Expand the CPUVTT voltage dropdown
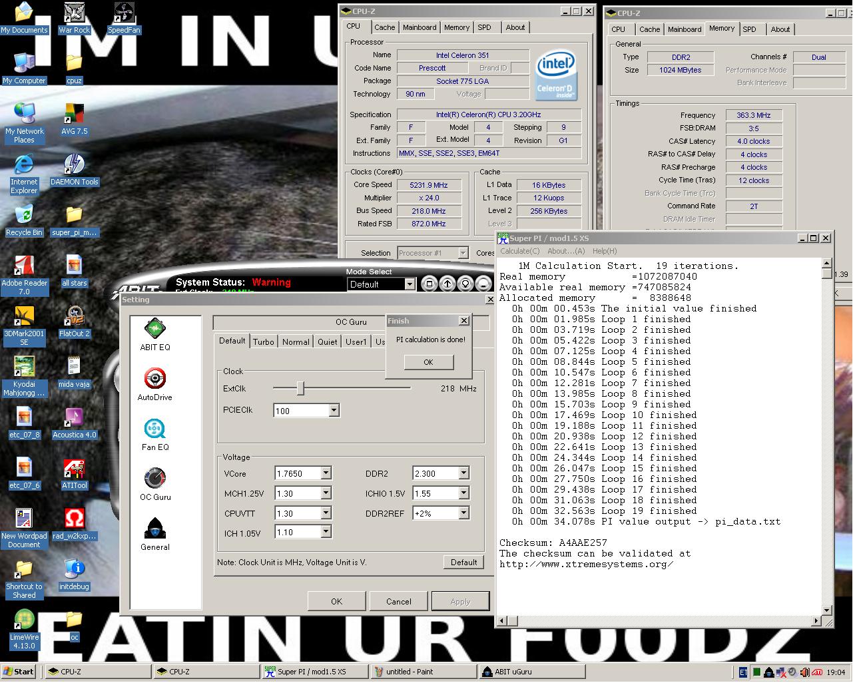 point(326,513)
